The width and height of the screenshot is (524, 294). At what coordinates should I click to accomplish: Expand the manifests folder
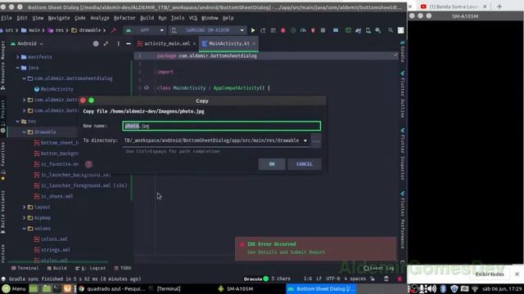click(x=18, y=57)
